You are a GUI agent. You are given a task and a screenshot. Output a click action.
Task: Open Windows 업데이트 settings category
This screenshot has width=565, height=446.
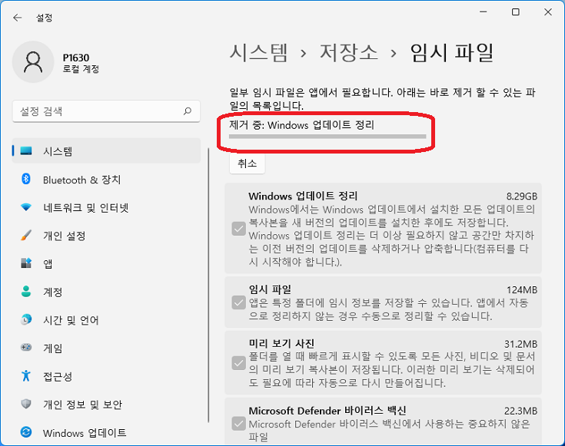[x=106, y=432]
